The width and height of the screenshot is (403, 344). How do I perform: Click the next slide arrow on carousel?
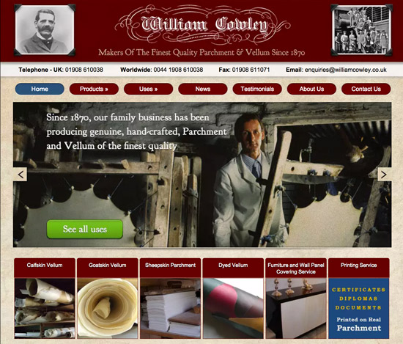[384, 175]
